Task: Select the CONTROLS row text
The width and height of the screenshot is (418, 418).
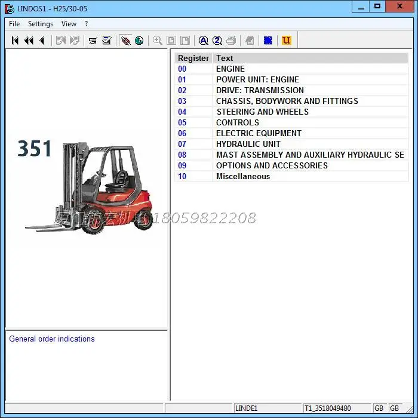Action: coord(238,122)
